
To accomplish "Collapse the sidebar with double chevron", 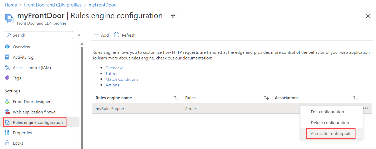I will 79,35.
